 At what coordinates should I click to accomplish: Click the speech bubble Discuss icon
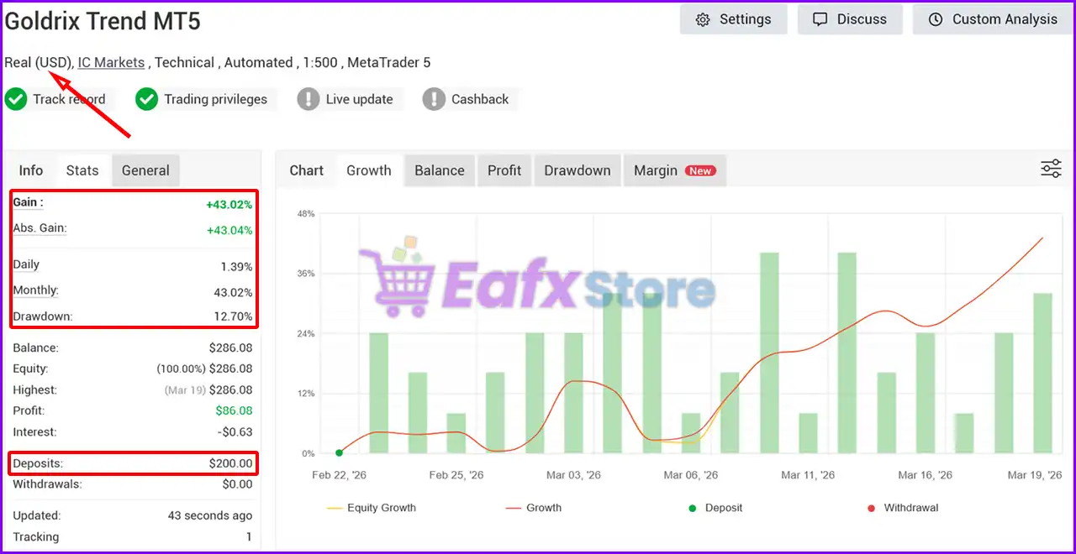click(x=820, y=19)
